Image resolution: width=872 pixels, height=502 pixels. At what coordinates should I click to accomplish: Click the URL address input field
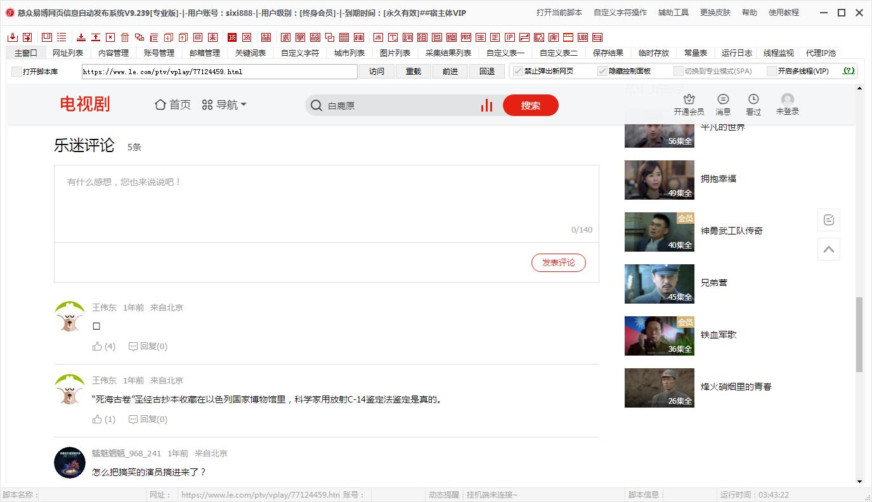pos(219,72)
